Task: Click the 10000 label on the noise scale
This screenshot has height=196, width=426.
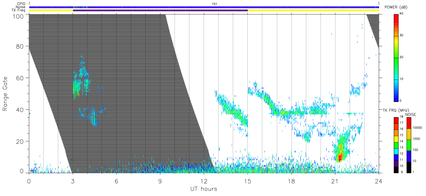Action: [x=417, y=128]
